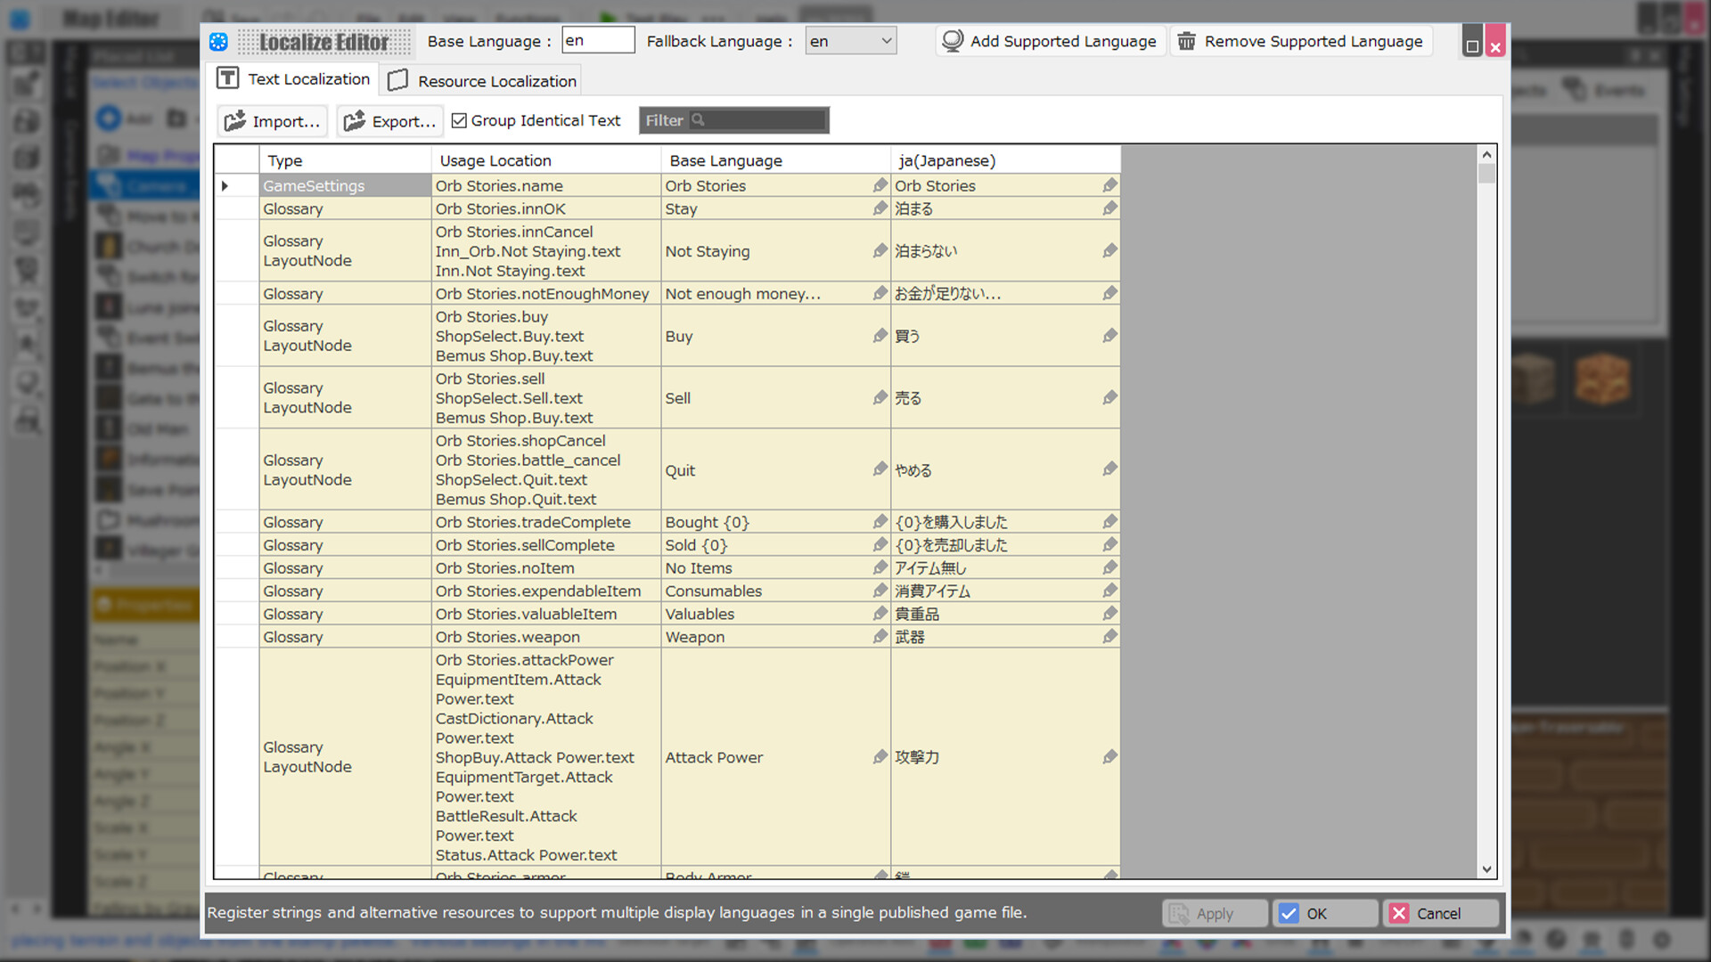The height and width of the screenshot is (962, 1711).
Task: Click the magnifier icon on Add Supported Language
Action: 952,40
